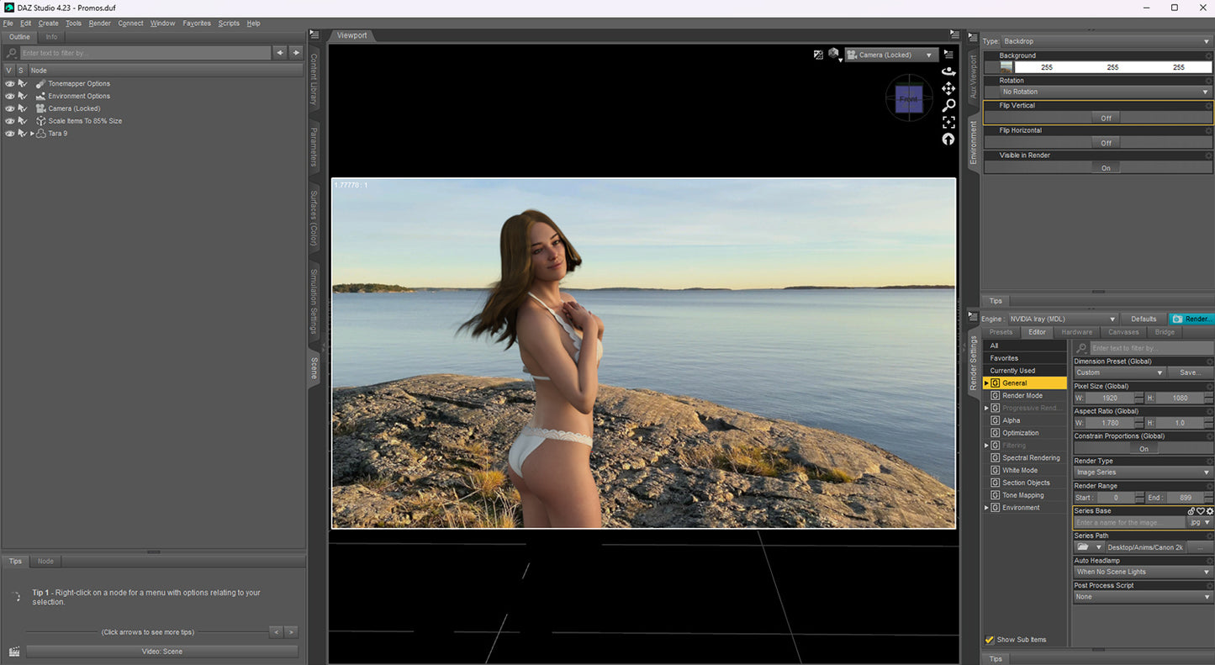Image resolution: width=1215 pixels, height=665 pixels.
Task: Expand the Environment settings group
Action: [x=987, y=508]
